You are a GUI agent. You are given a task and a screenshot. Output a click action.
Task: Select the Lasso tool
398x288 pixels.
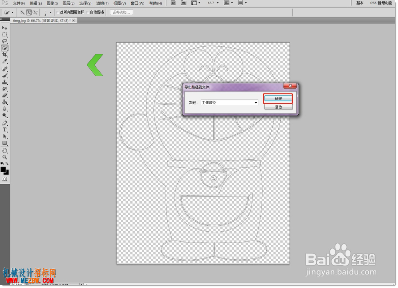coord(4,41)
